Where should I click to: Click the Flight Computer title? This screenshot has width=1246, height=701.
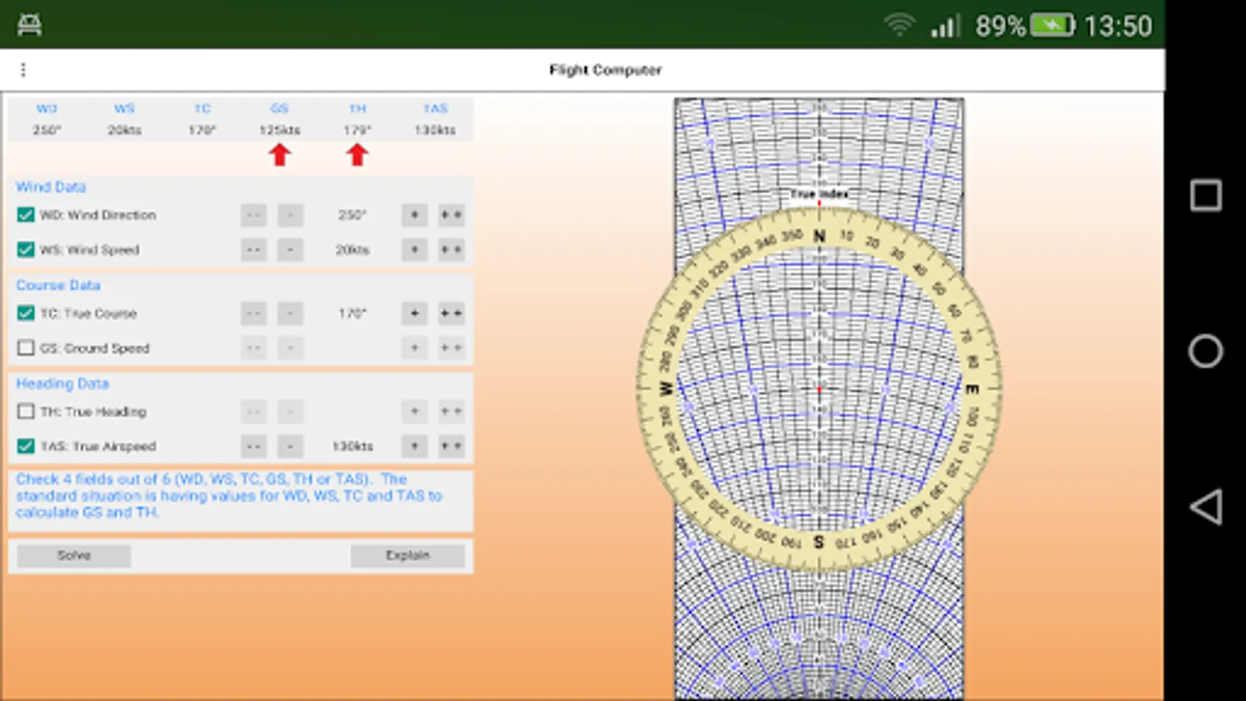click(605, 70)
